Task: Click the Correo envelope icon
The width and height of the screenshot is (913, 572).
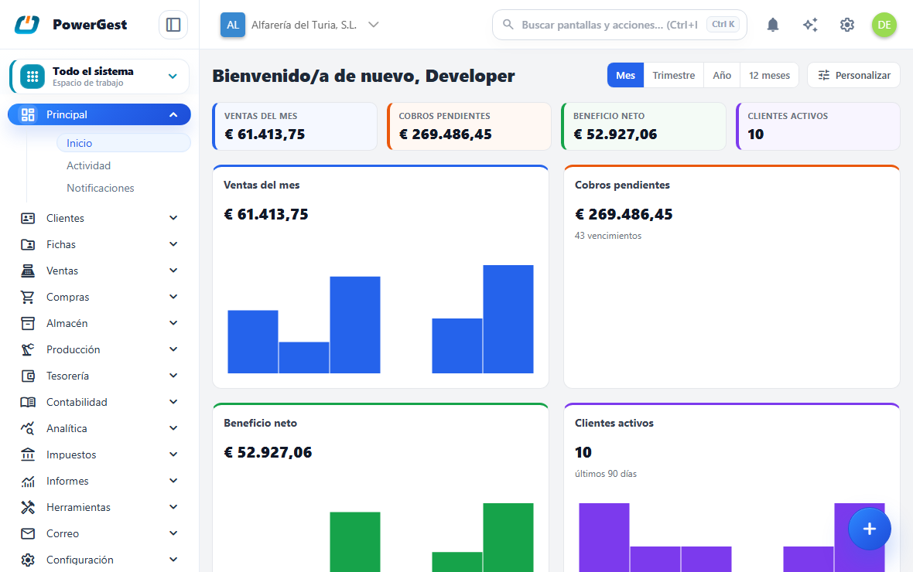Action: click(x=28, y=533)
